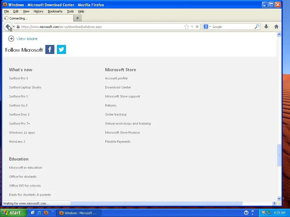
Task: Click the Google search input field
Action: pyautogui.click(x=233, y=27)
